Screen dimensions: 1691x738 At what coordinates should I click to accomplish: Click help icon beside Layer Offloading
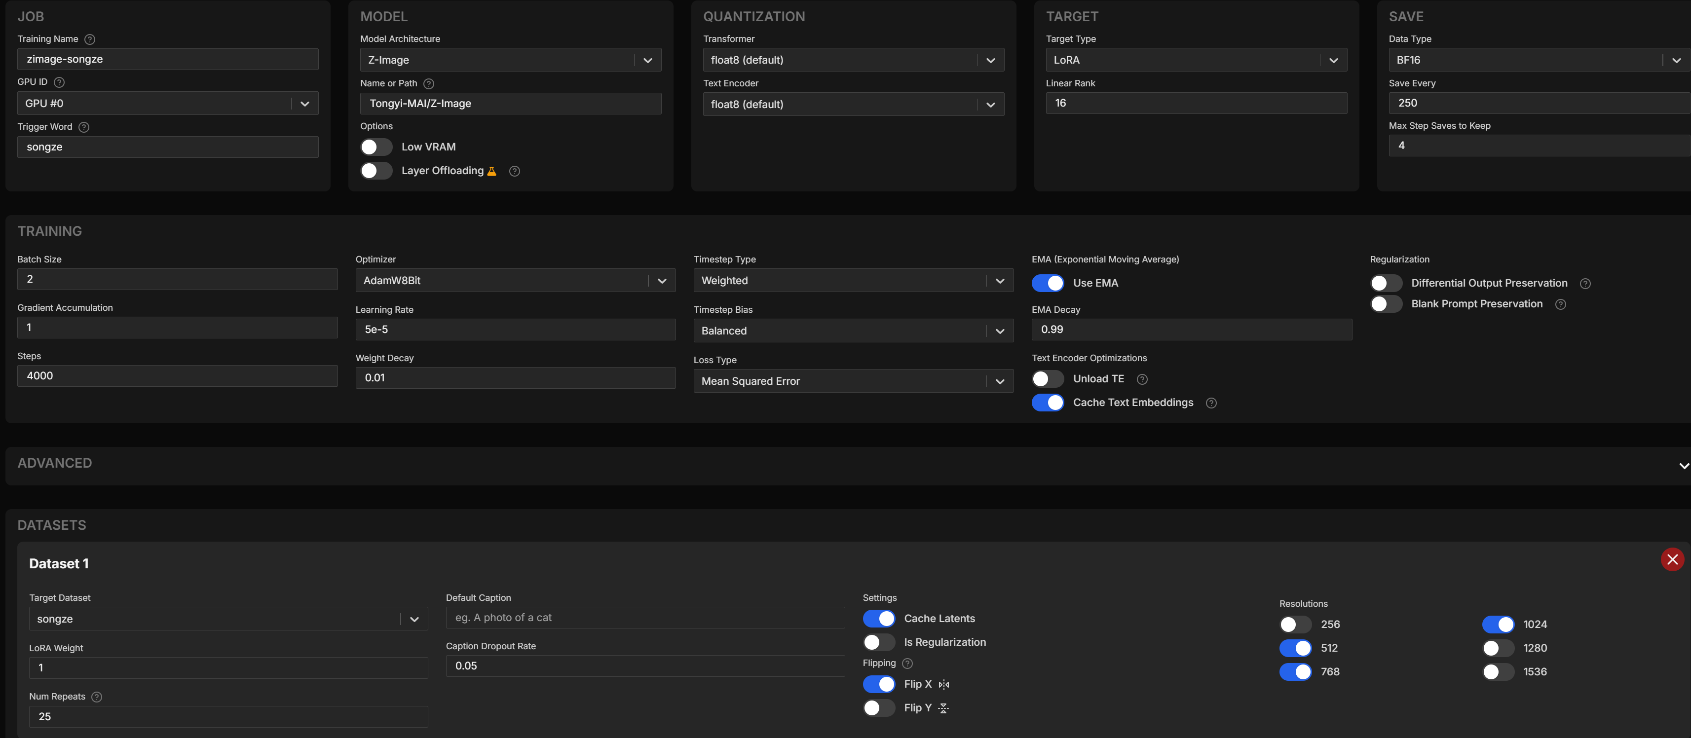[x=515, y=171]
